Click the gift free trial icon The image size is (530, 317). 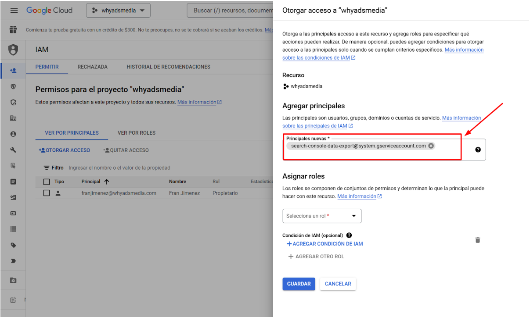pos(13,30)
